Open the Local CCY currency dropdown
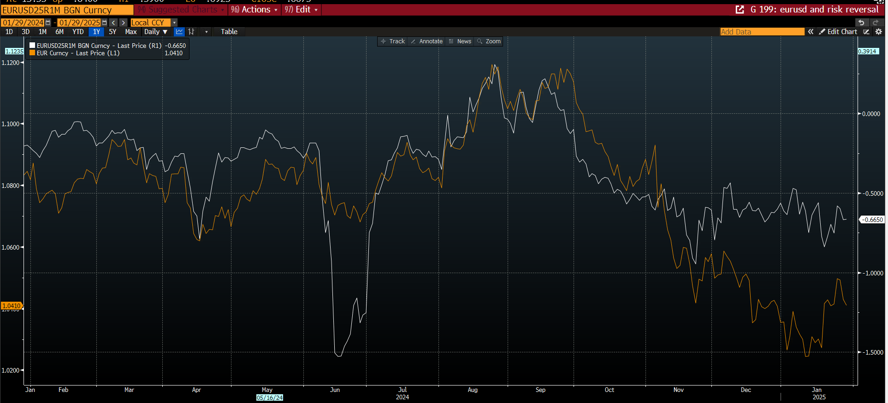The image size is (888, 403). coord(174,23)
